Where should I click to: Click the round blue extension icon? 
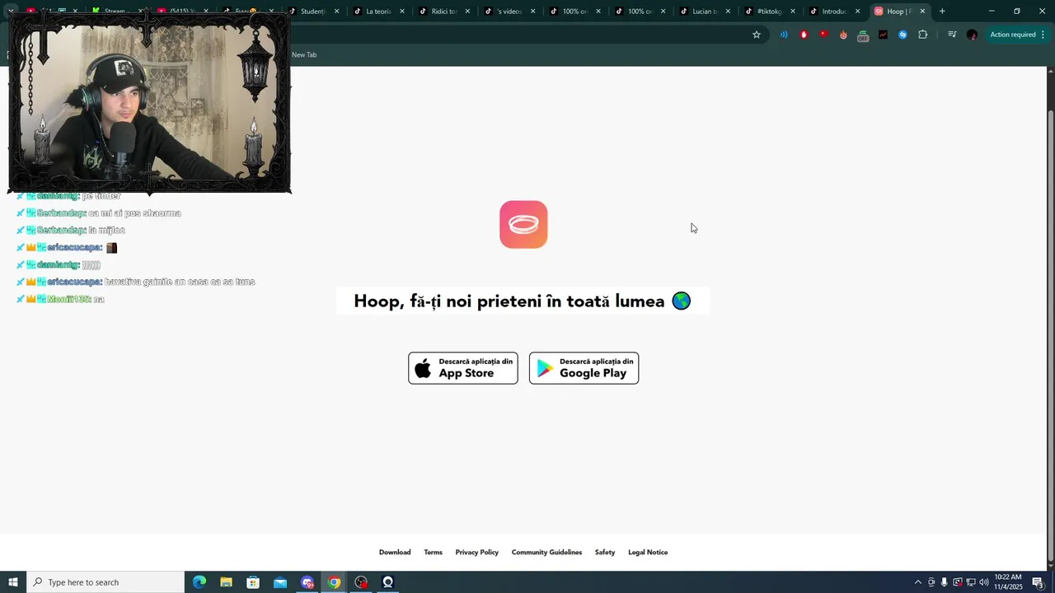903,35
